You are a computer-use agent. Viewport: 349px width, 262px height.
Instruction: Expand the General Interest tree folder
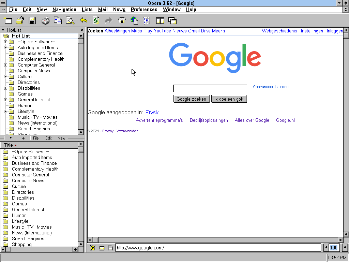coord(5,100)
